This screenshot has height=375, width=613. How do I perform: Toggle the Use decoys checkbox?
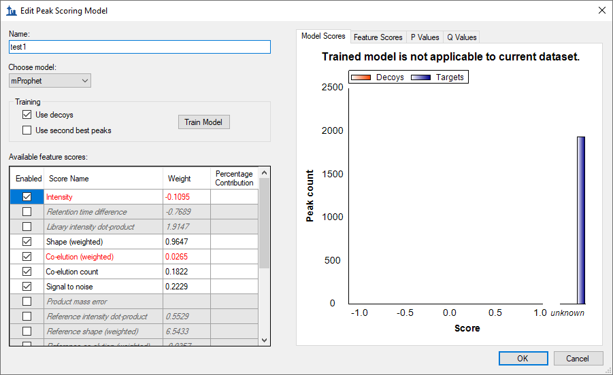tap(27, 115)
